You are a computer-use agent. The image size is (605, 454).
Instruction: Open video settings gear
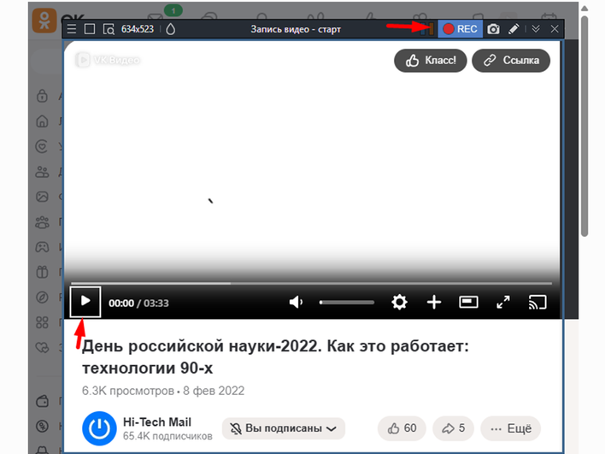[x=399, y=302]
